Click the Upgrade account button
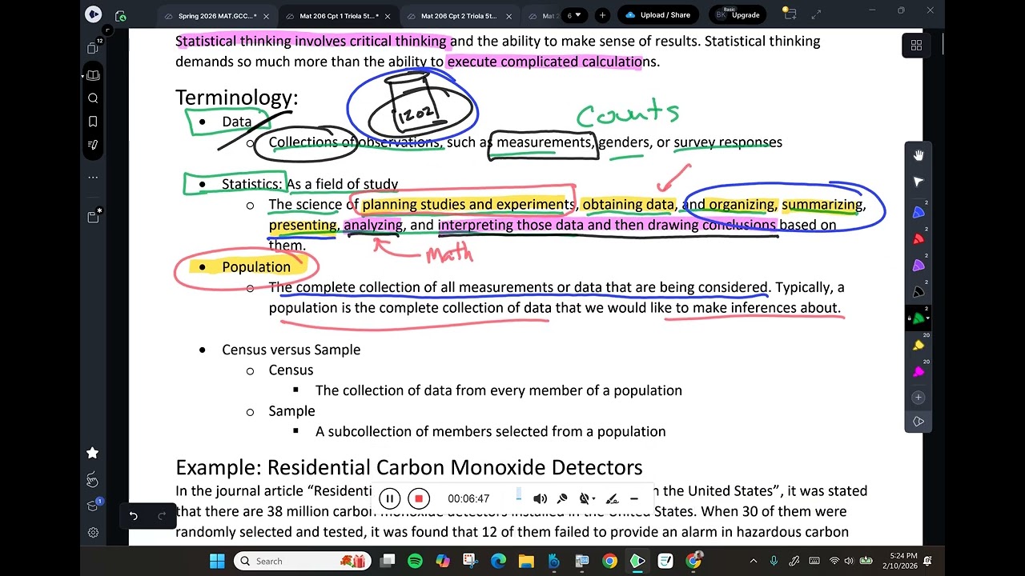This screenshot has height=576, width=1025. (x=737, y=15)
